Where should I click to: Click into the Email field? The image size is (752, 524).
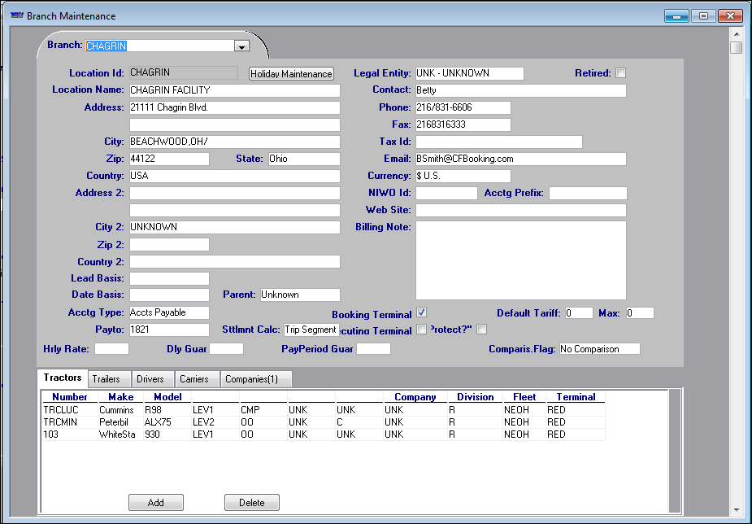[520, 159]
